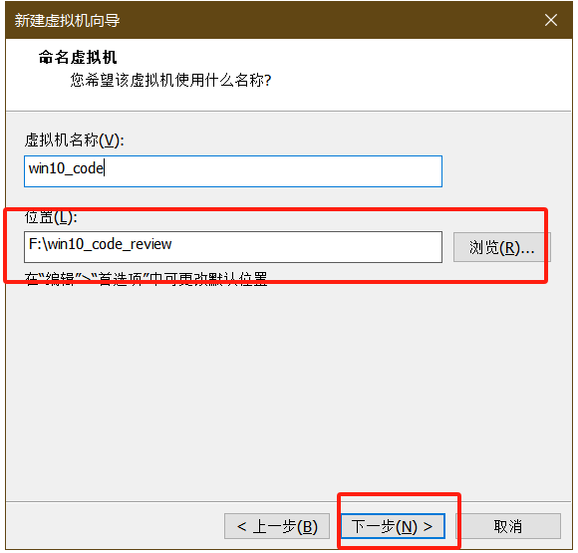Click the 位置(L): label
Screen dimensions: 578x553
point(51,217)
